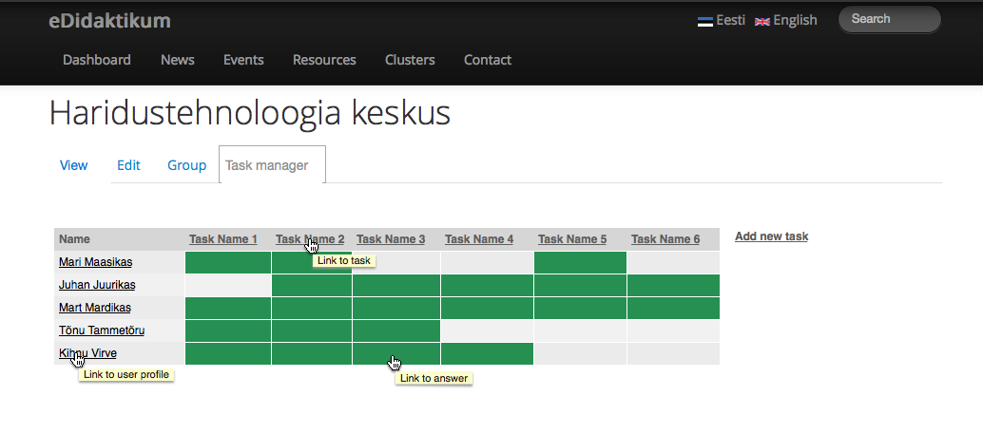983x434 pixels.
Task: Click Tõnu Tammetõru green Task Name 1 cell
Action: click(228, 330)
